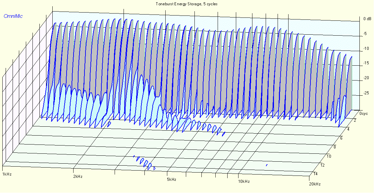Click the 4 cycles axis label
The height and width of the screenshot is (193, 374).
[x=348, y=129]
